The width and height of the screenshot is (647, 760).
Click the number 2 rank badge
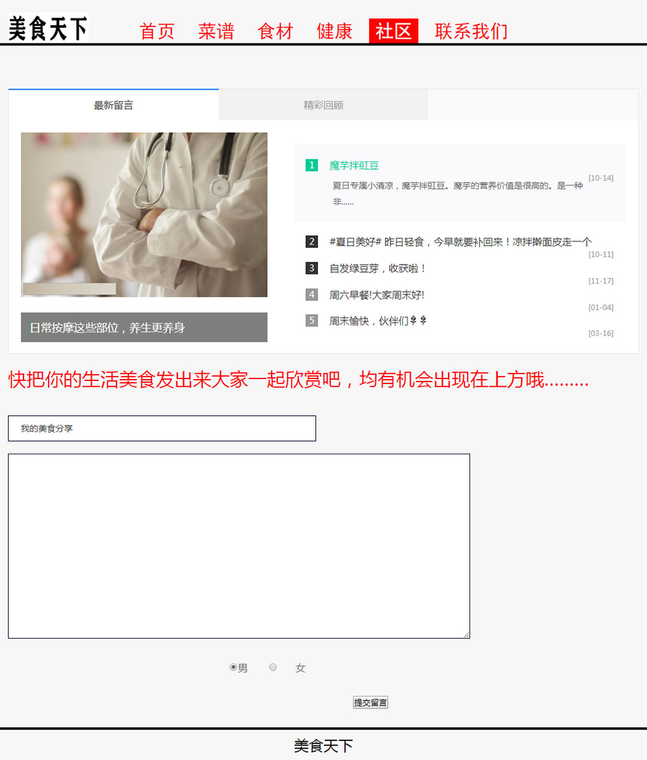(311, 242)
